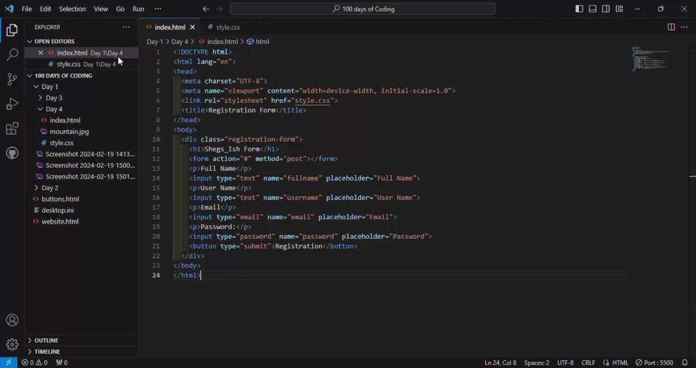Change Spaces: 2 indentation setting
Screen dimensions: 696x368
pos(536,363)
